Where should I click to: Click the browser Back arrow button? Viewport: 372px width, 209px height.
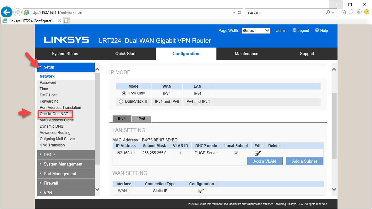pos(7,12)
